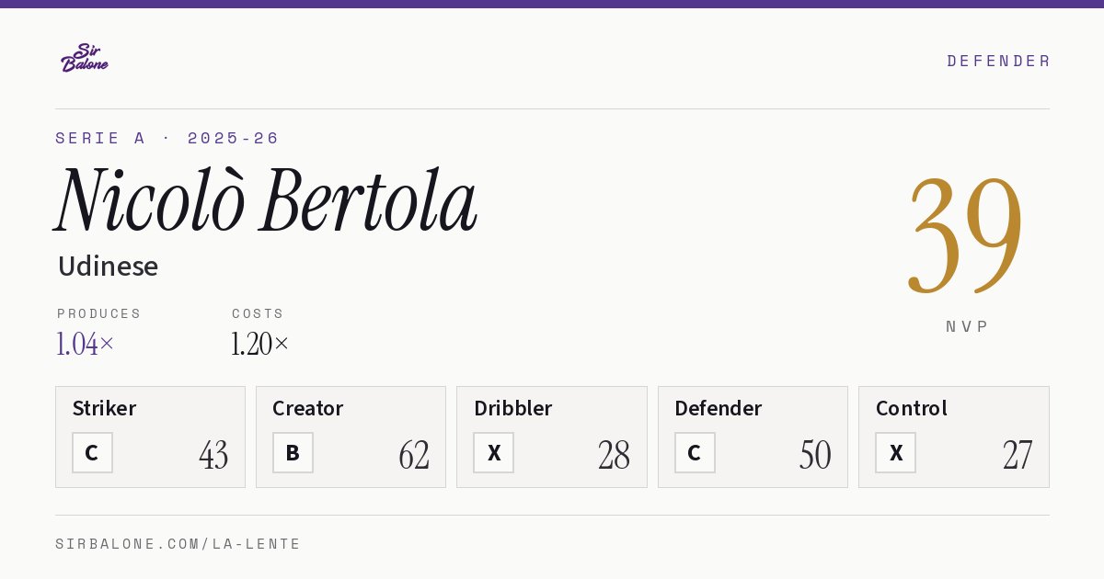This screenshot has width=1104, height=579.
Task: Click the Serie A 2025-26 label
Action: tap(167, 138)
